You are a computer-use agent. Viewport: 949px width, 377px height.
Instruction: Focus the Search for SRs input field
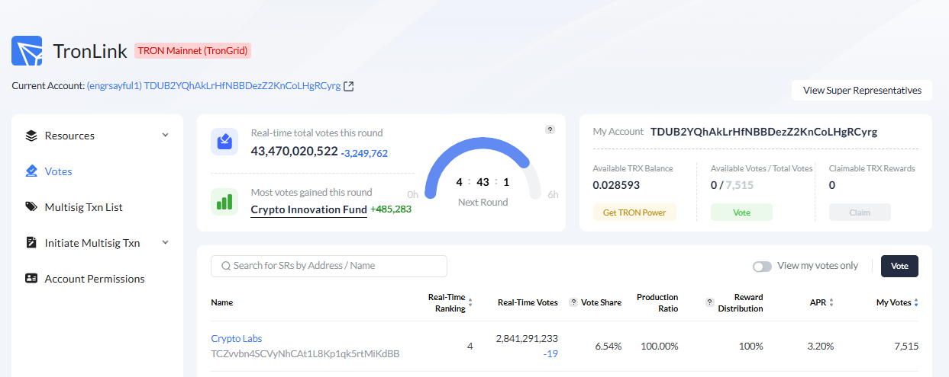[x=329, y=266]
